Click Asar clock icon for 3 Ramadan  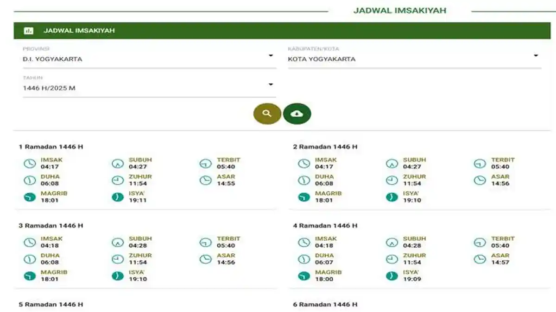tap(206, 259)
